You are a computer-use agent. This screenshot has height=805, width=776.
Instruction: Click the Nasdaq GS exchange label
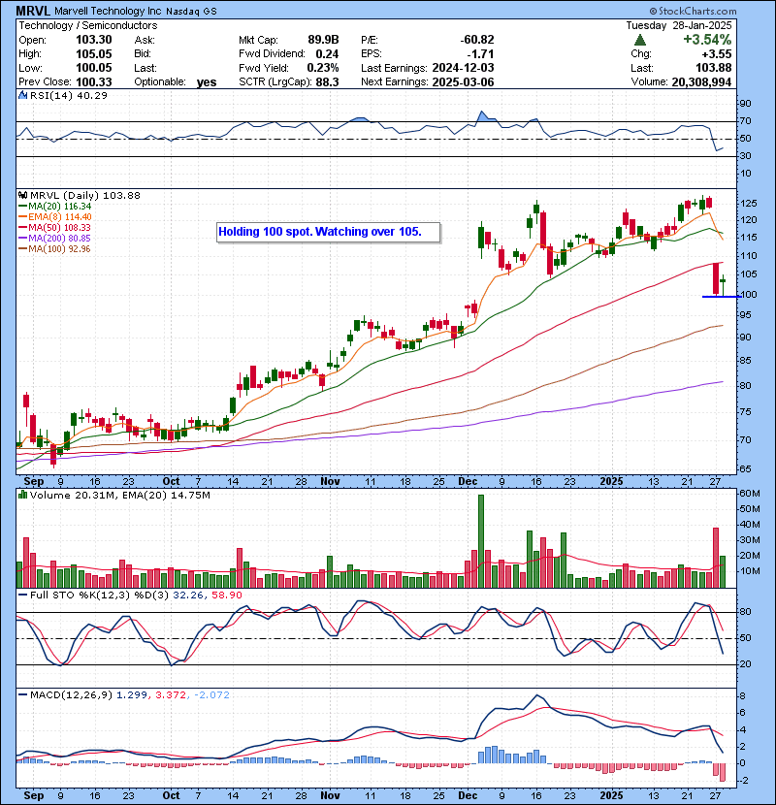click(x=191, y=12)
